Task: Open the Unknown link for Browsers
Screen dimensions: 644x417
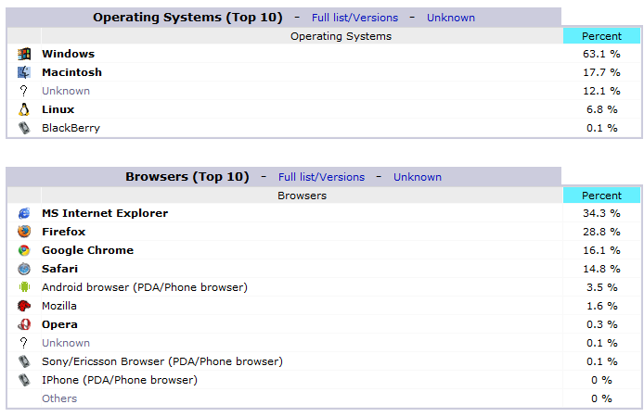Action: (x=417, y=177)
